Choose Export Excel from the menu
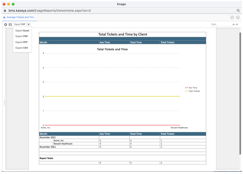 click(22, 31)
